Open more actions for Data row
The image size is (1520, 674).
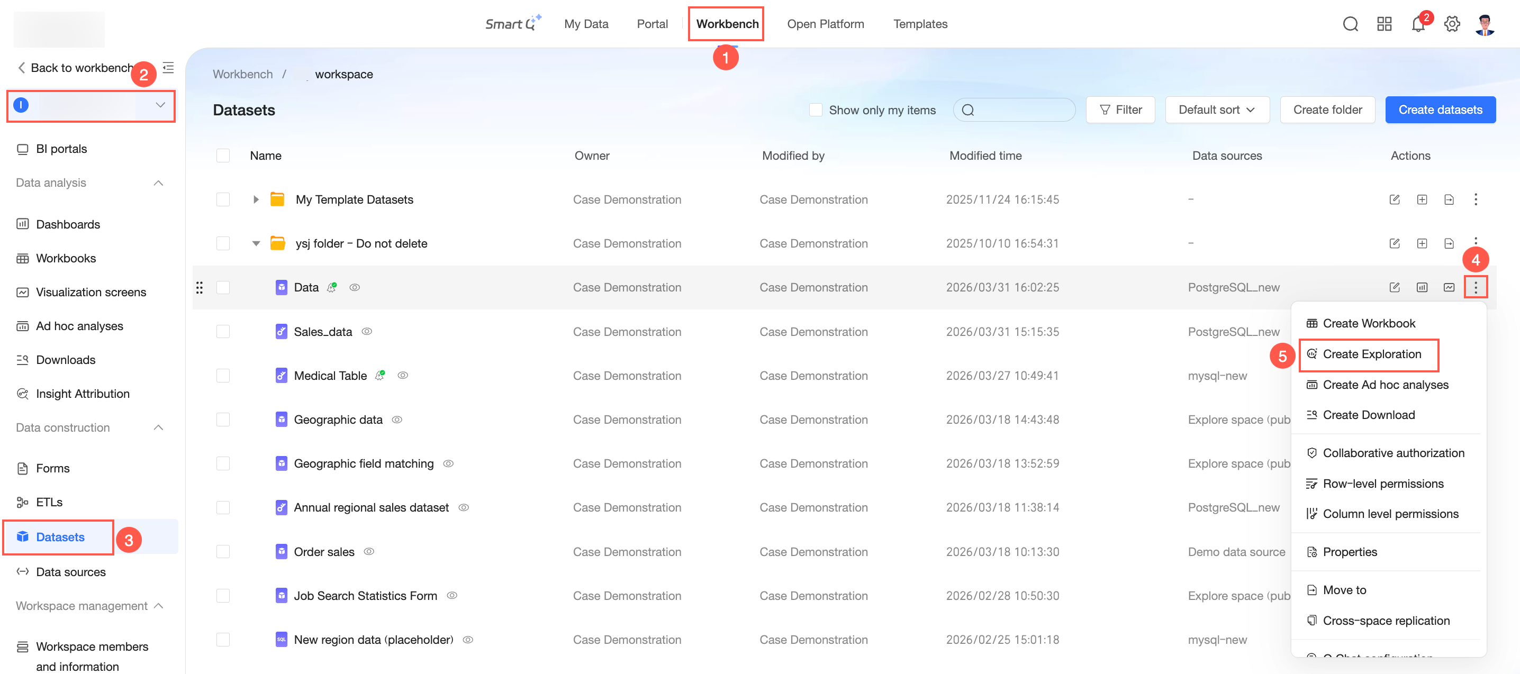tap(1476, 287)
